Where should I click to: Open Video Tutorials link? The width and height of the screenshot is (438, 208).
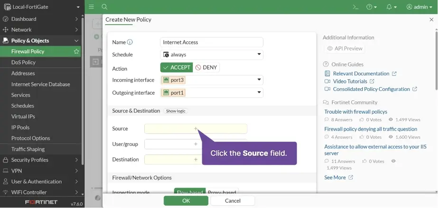coord(349,81)
